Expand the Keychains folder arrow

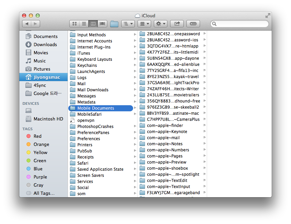135,65
